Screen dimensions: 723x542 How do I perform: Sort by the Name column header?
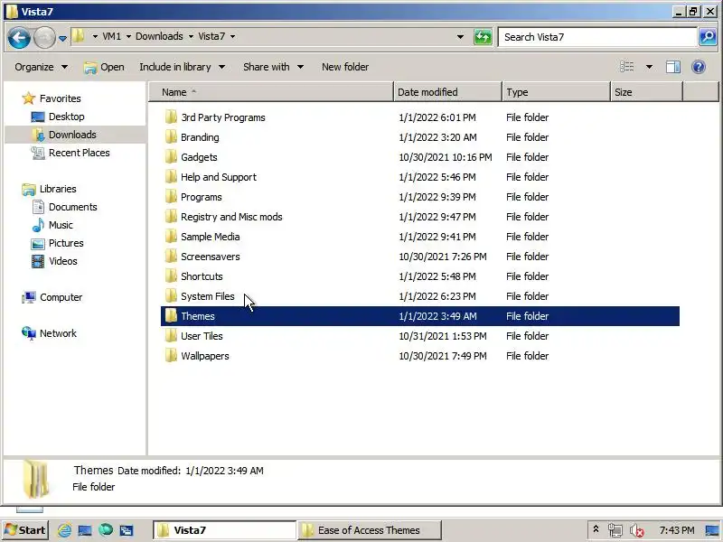coord(271,92)
